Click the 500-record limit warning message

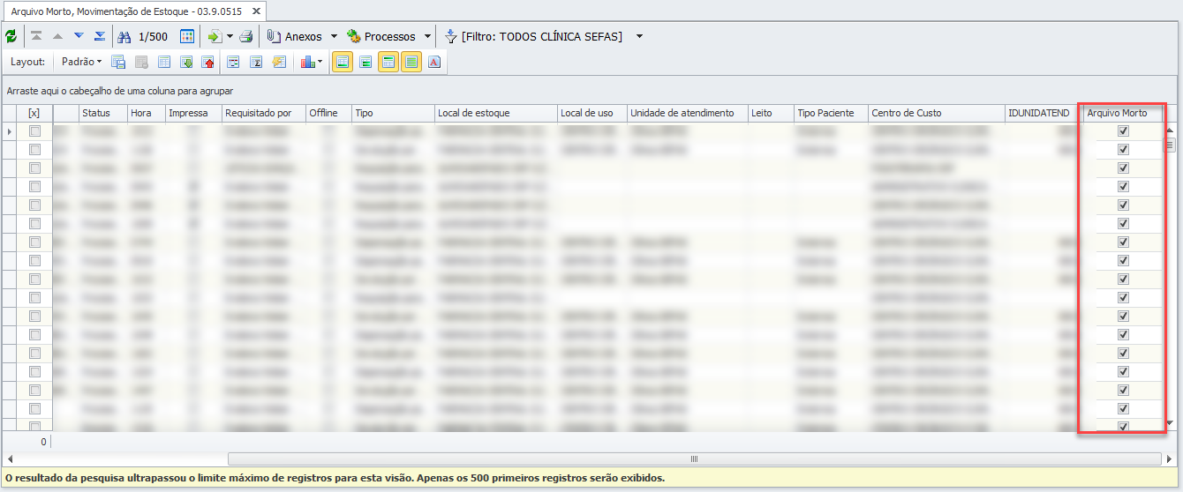click(335, 478)
